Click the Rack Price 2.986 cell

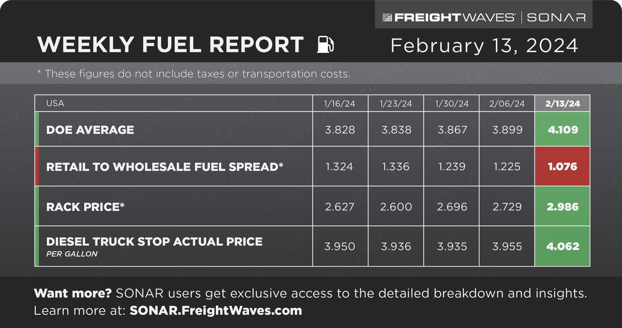pyautogui.click(x=563, y=207)
